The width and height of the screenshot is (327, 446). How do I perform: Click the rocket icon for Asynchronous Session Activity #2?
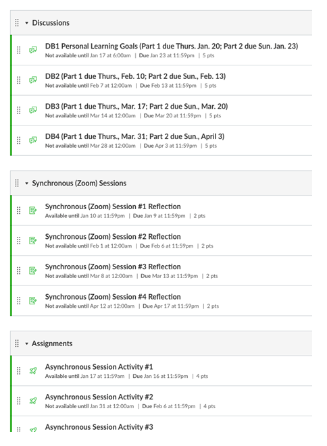click(33, 401)
